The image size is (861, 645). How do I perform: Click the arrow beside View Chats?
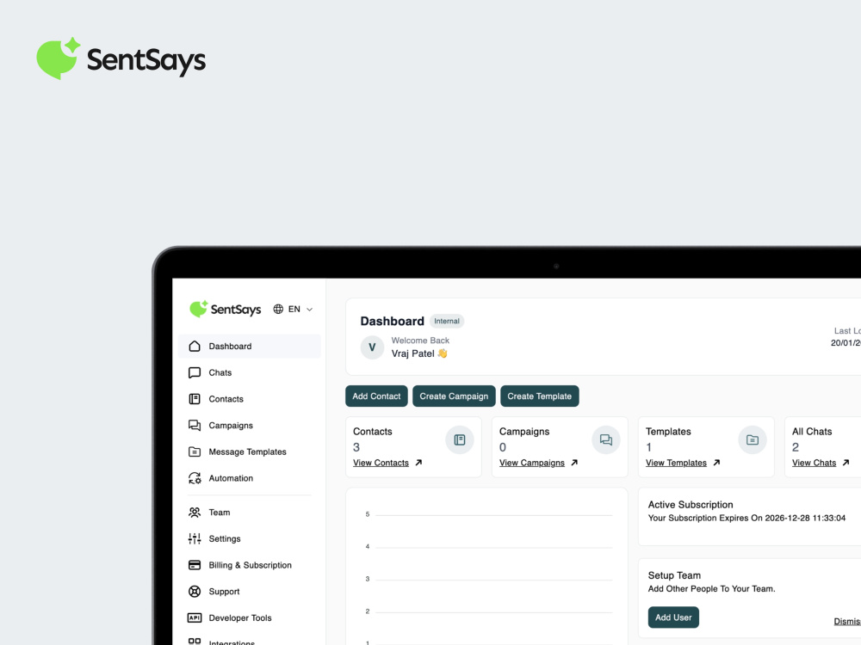click(846, 463)
